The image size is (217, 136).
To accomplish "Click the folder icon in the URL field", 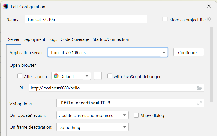I will pyautogui.click(x=200, y=88).
